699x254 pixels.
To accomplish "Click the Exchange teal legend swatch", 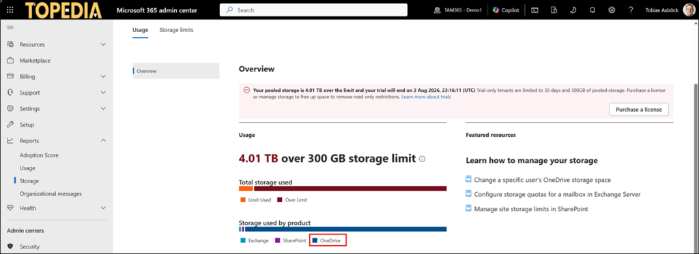I will tap(243, 240).
